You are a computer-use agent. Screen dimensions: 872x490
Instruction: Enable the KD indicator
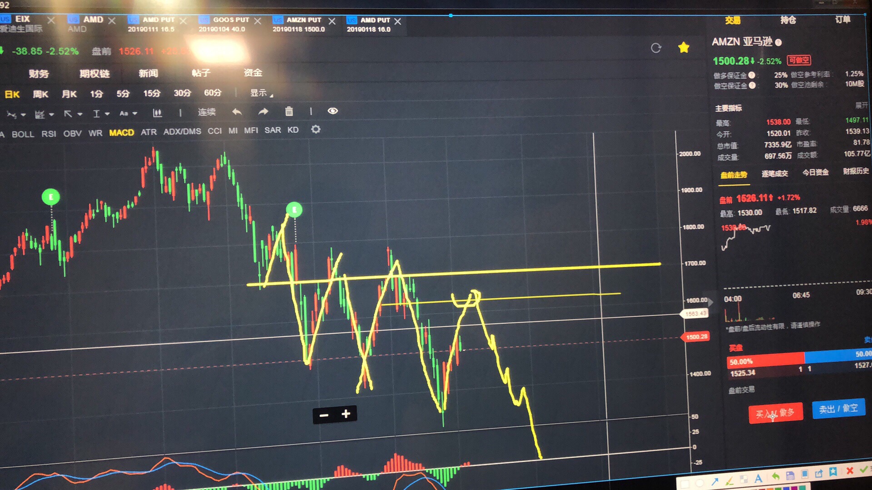[x=293, y=130]
